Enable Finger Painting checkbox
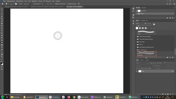 tap(67, 4)
